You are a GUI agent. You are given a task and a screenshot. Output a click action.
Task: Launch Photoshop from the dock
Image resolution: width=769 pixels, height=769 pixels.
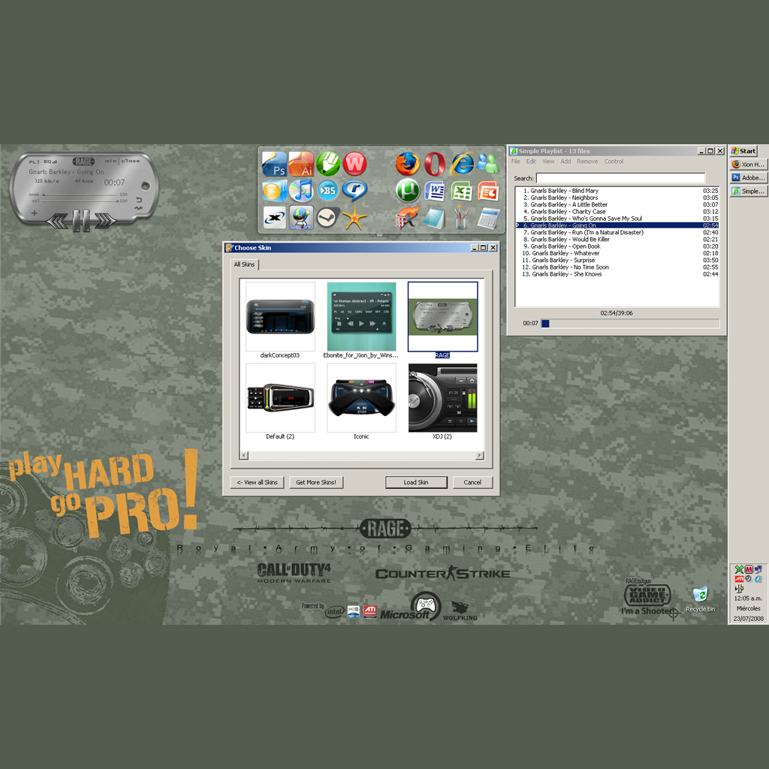[x=275, y=164]
